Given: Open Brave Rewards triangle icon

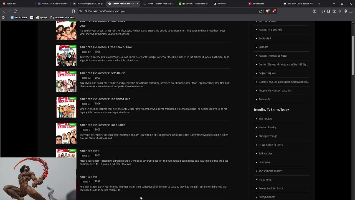Looking at the screenshot, I should [x=274, y=11].
